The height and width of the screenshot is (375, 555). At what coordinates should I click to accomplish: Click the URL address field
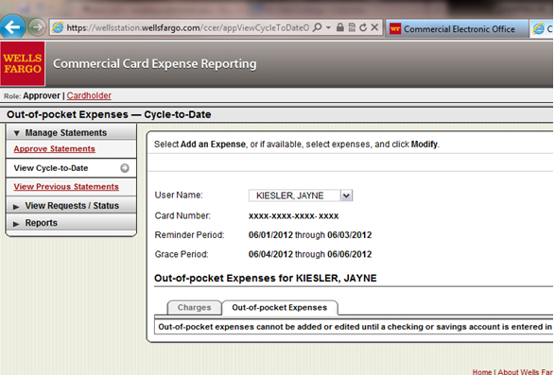(188, 27)
